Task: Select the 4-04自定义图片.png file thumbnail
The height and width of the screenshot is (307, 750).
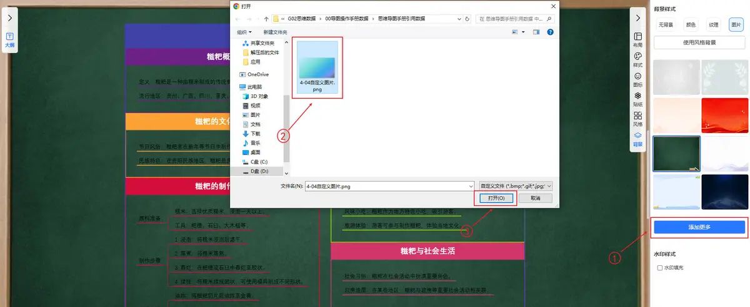Action: pos(317,67)
